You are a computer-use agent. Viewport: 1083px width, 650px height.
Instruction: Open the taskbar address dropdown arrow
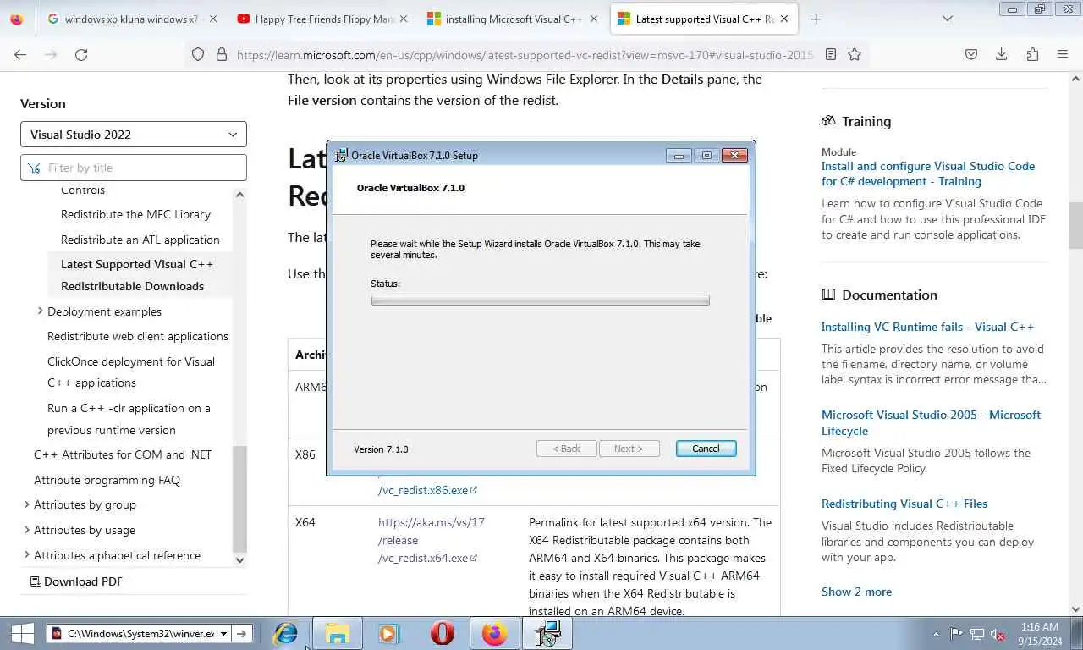[x=224, y=633]
